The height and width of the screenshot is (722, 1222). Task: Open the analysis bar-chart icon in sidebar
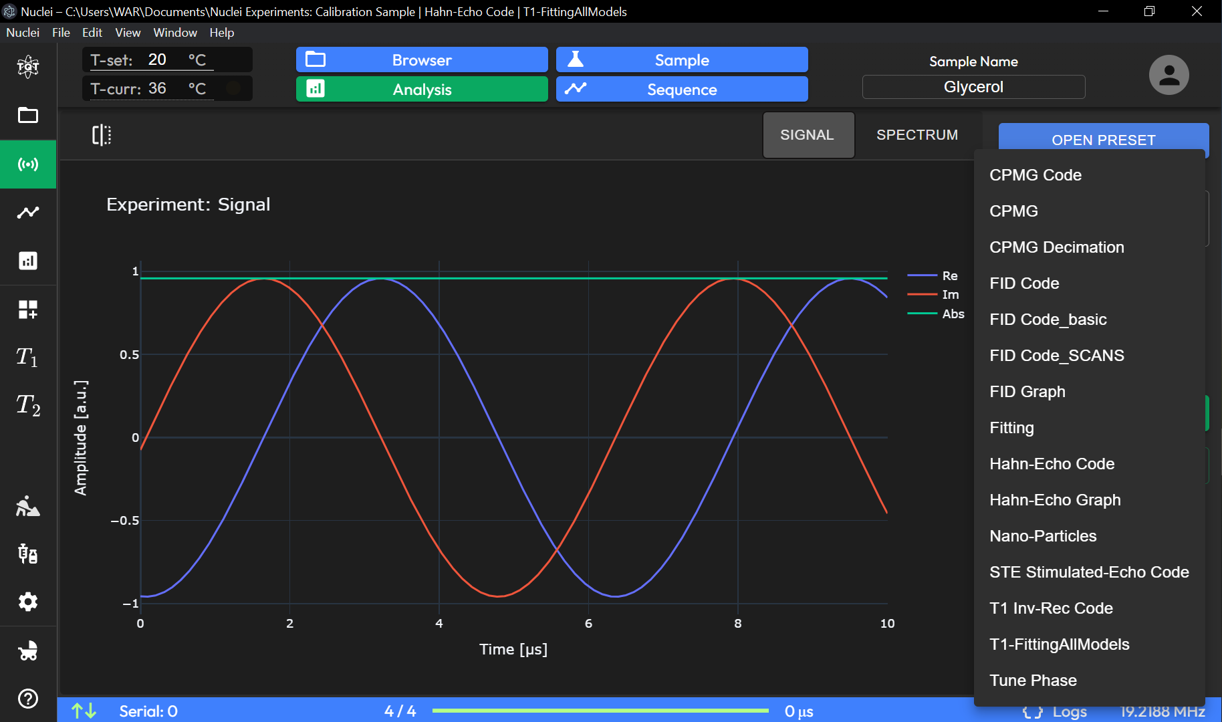[x=28, y=261]
